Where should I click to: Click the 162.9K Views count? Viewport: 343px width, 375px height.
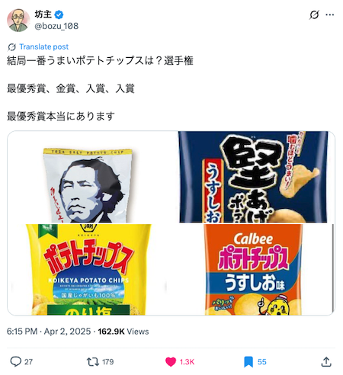[x=123, y=332]
